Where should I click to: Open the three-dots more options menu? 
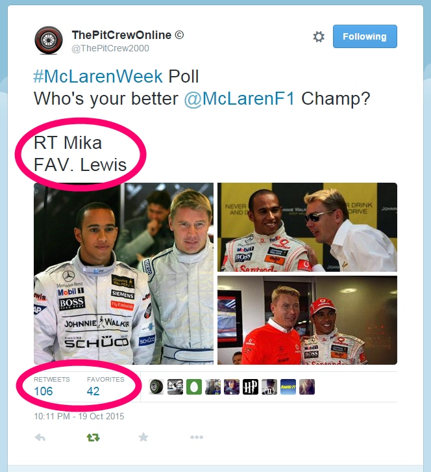pos(197,437)
